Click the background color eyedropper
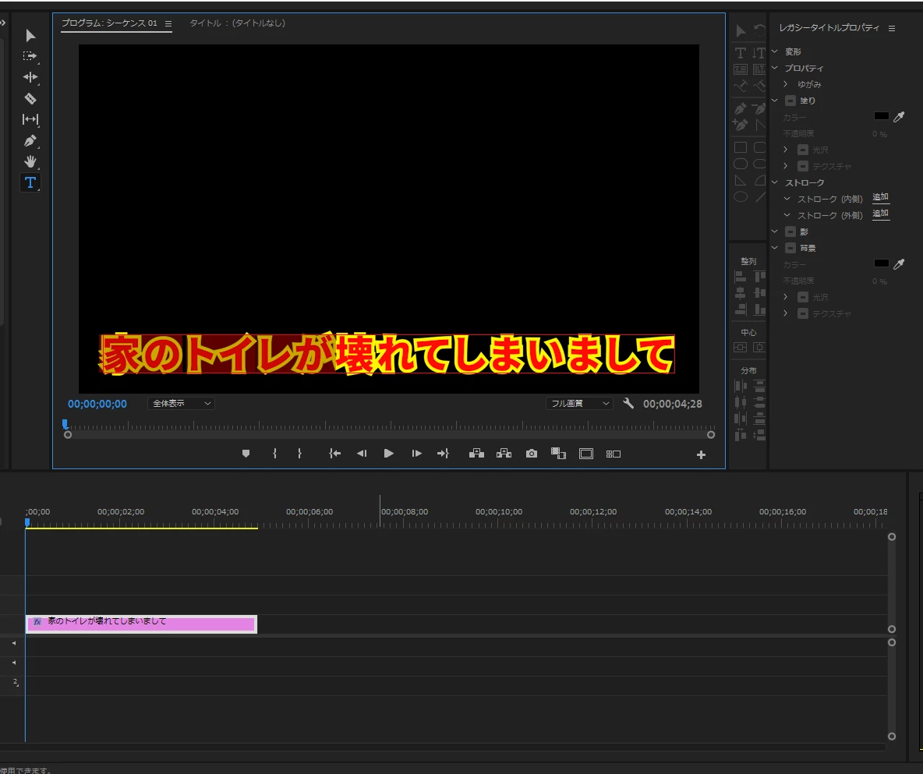 point(899,264)
